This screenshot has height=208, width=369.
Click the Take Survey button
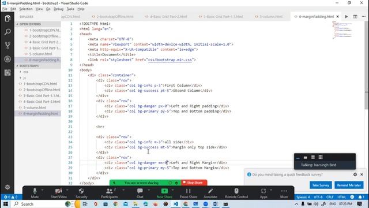321,185
